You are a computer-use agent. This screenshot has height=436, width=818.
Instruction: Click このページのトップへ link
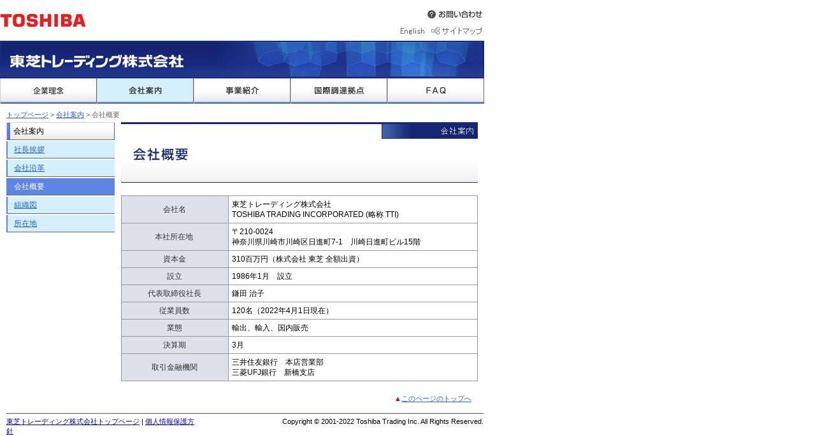(436, 399)
